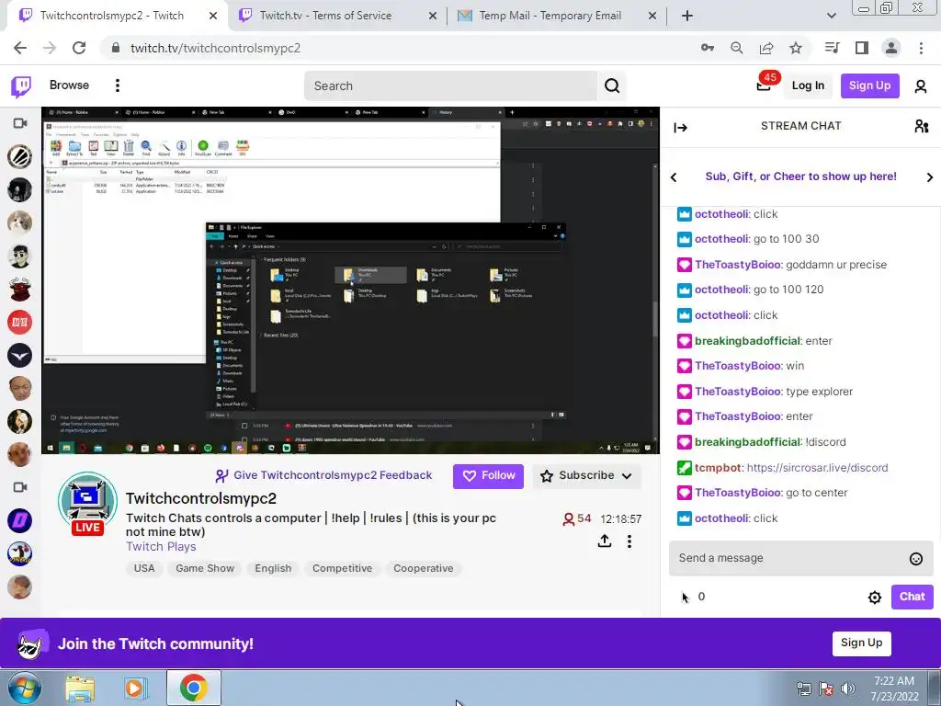Viewport: 941px width, 706px height.
Task: Click the share page icon in address bar
Action: [766, 48]
